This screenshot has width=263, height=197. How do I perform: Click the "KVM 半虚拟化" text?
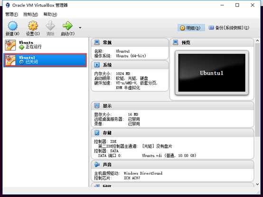pos(128,88)
